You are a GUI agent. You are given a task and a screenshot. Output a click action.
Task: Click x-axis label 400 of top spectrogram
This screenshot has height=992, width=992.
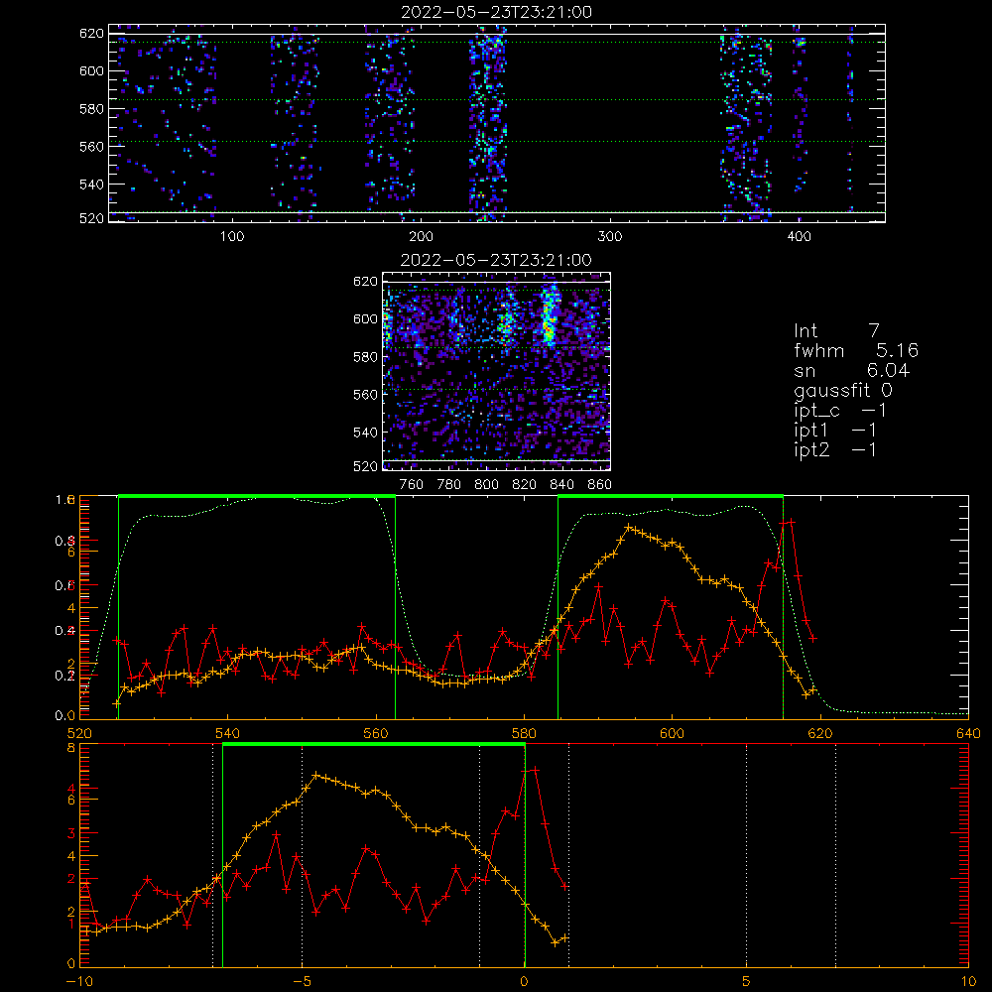tap(799, 237)
